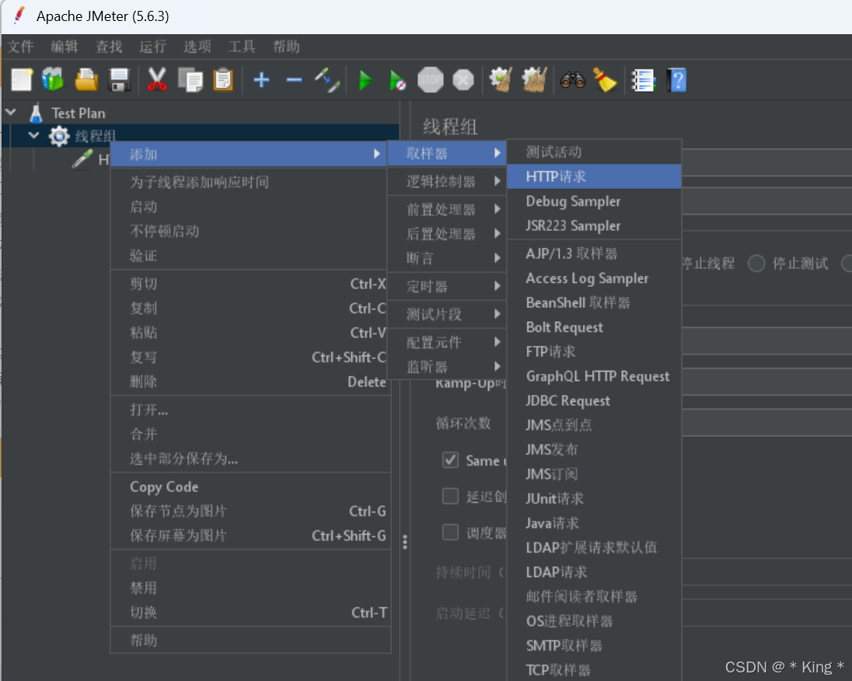Screen dimensions: 852x681
Task: Choose HTTP请求 from sampler list
Action: [594, 176]
